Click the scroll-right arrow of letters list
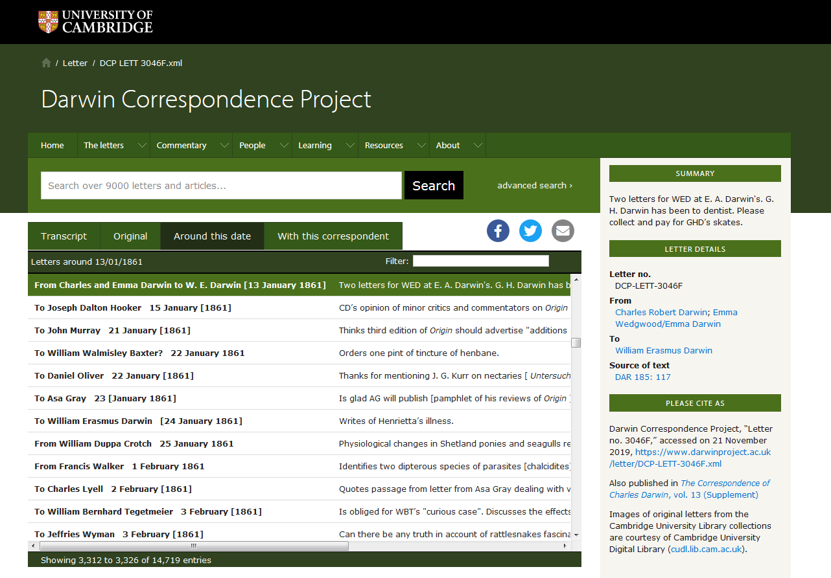The height and width of the screenshot is (578, 831). click(566, 546)
